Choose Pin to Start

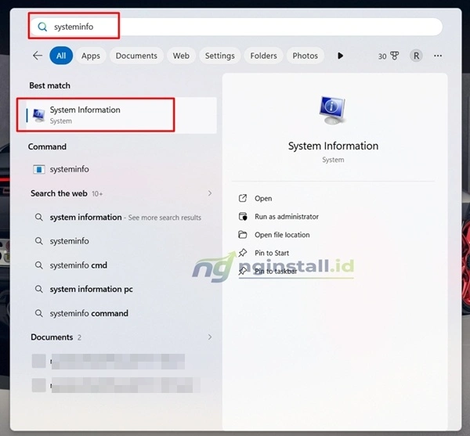point(272,253)
